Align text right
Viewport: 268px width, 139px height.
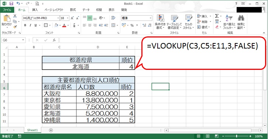coord(95,25)
